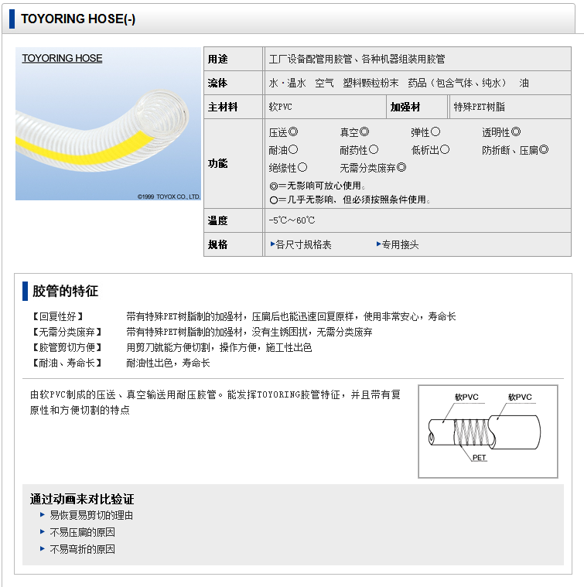Click the 【胶管剪切方便】 feature label

tap(67, 347)
